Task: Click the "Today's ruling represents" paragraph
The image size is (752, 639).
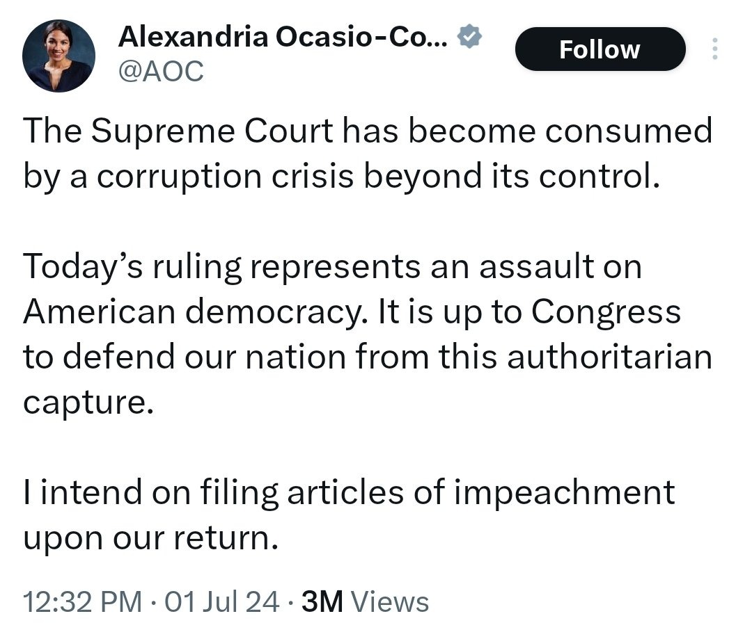Action: click(368, 334)
